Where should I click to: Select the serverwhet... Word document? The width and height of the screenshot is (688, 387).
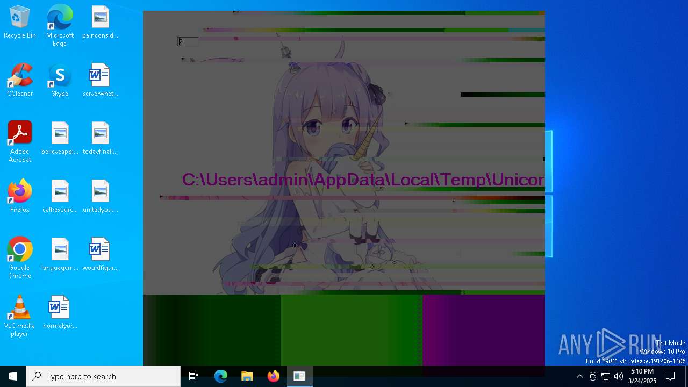click(100, 81)
